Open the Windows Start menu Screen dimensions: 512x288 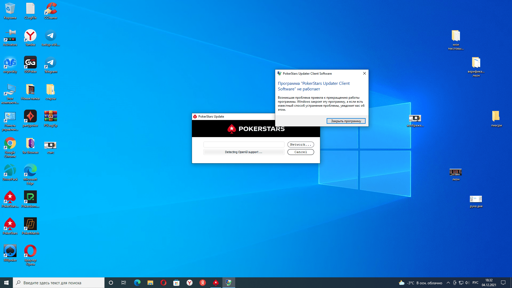6,283
